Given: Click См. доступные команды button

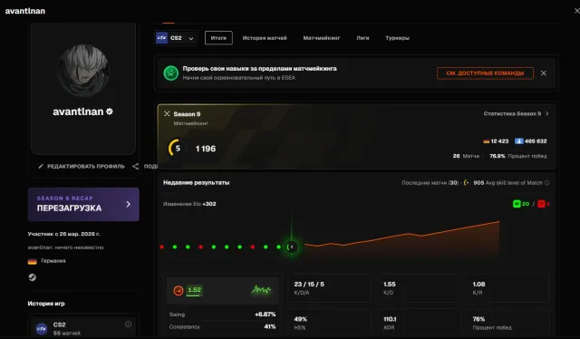Looking at the screenshot, I should coord(485,73).
